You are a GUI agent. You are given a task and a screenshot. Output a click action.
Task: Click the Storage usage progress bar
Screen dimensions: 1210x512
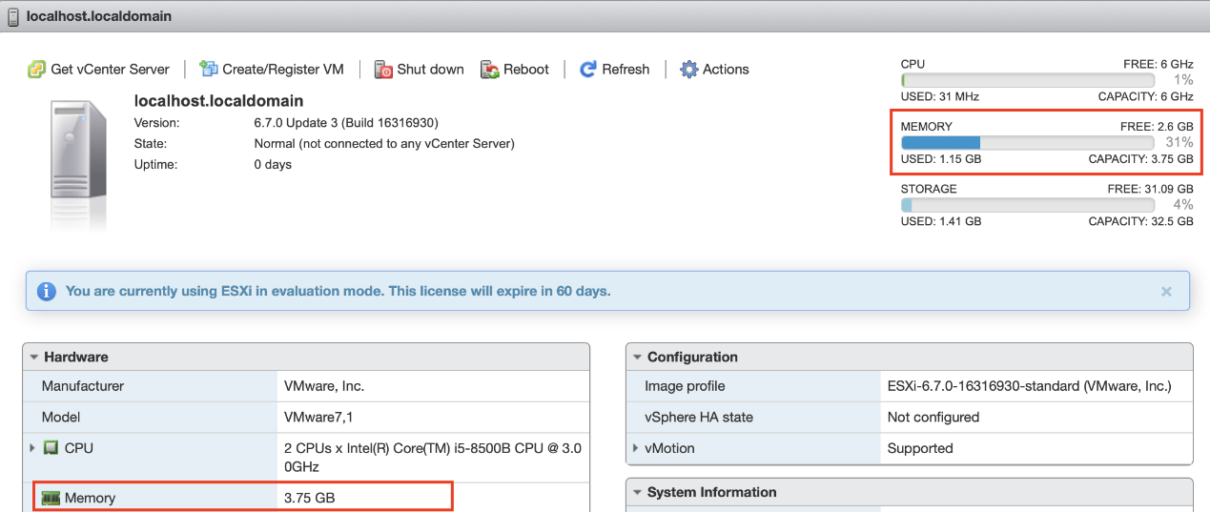click(x=1028, y=205)
